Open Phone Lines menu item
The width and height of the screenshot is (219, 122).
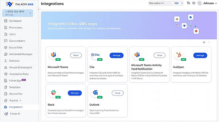coord(16,28)
